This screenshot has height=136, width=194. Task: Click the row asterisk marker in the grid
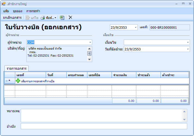(x=9, y=81)
